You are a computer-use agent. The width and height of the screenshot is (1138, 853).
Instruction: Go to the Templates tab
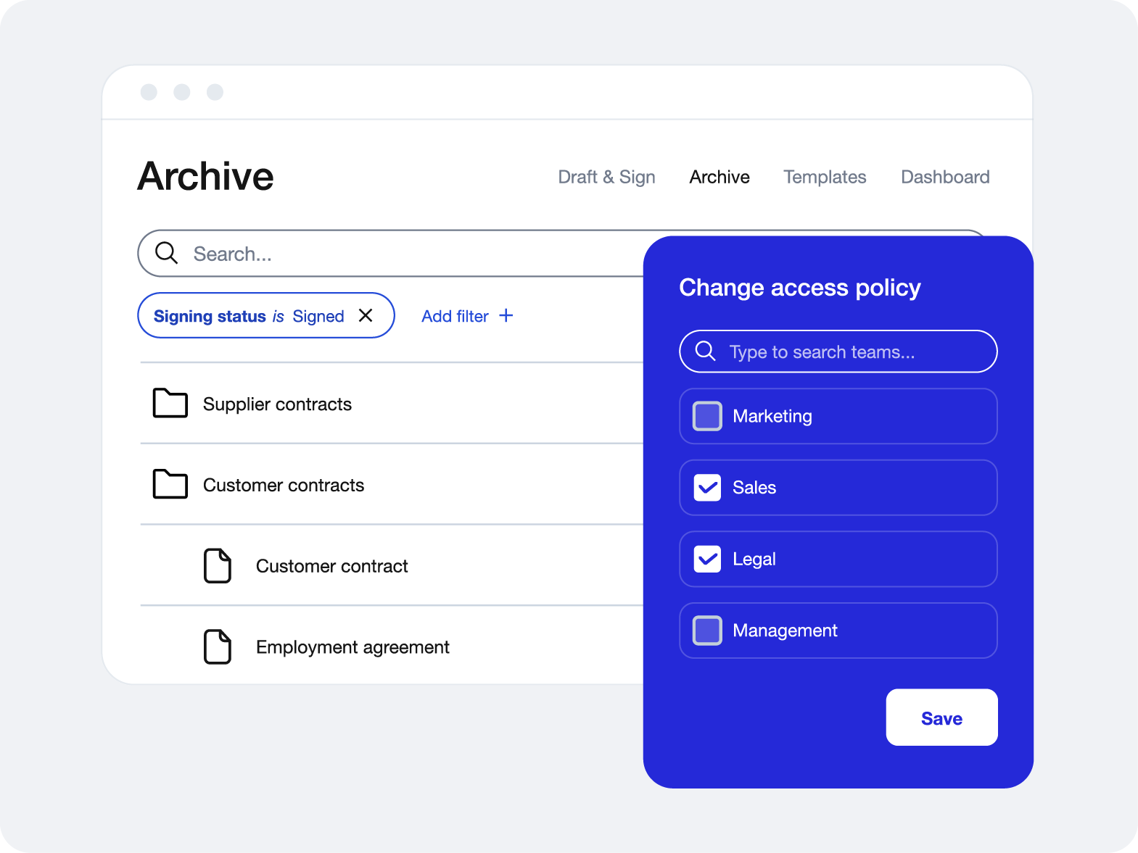pos(825,177)
